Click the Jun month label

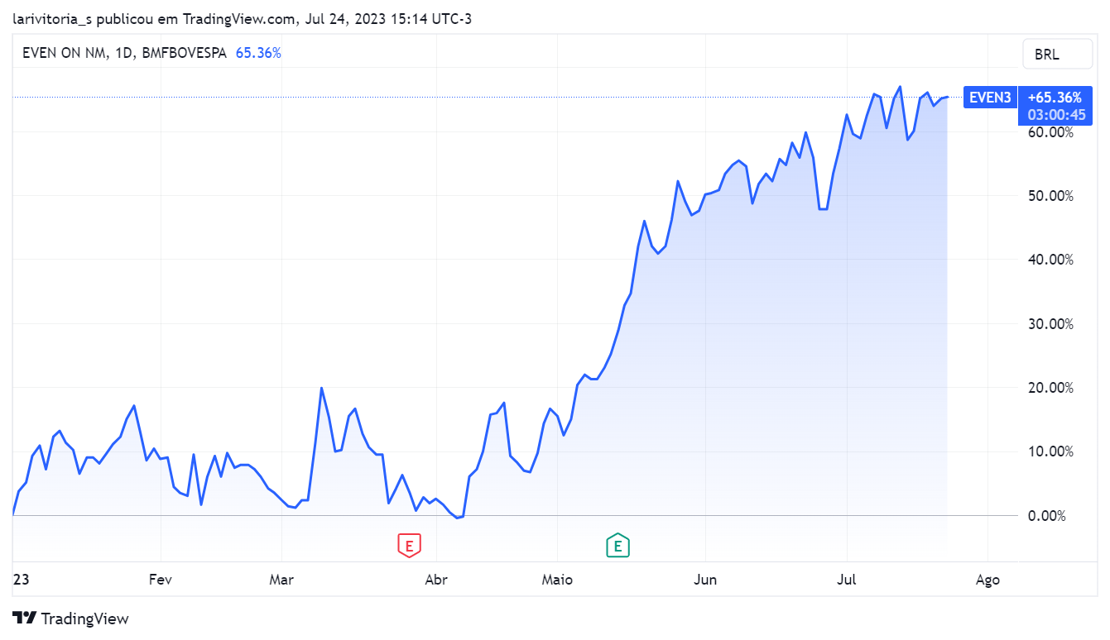tap(705, 580)
